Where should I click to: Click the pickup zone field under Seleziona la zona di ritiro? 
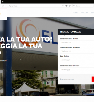(77, 43)
